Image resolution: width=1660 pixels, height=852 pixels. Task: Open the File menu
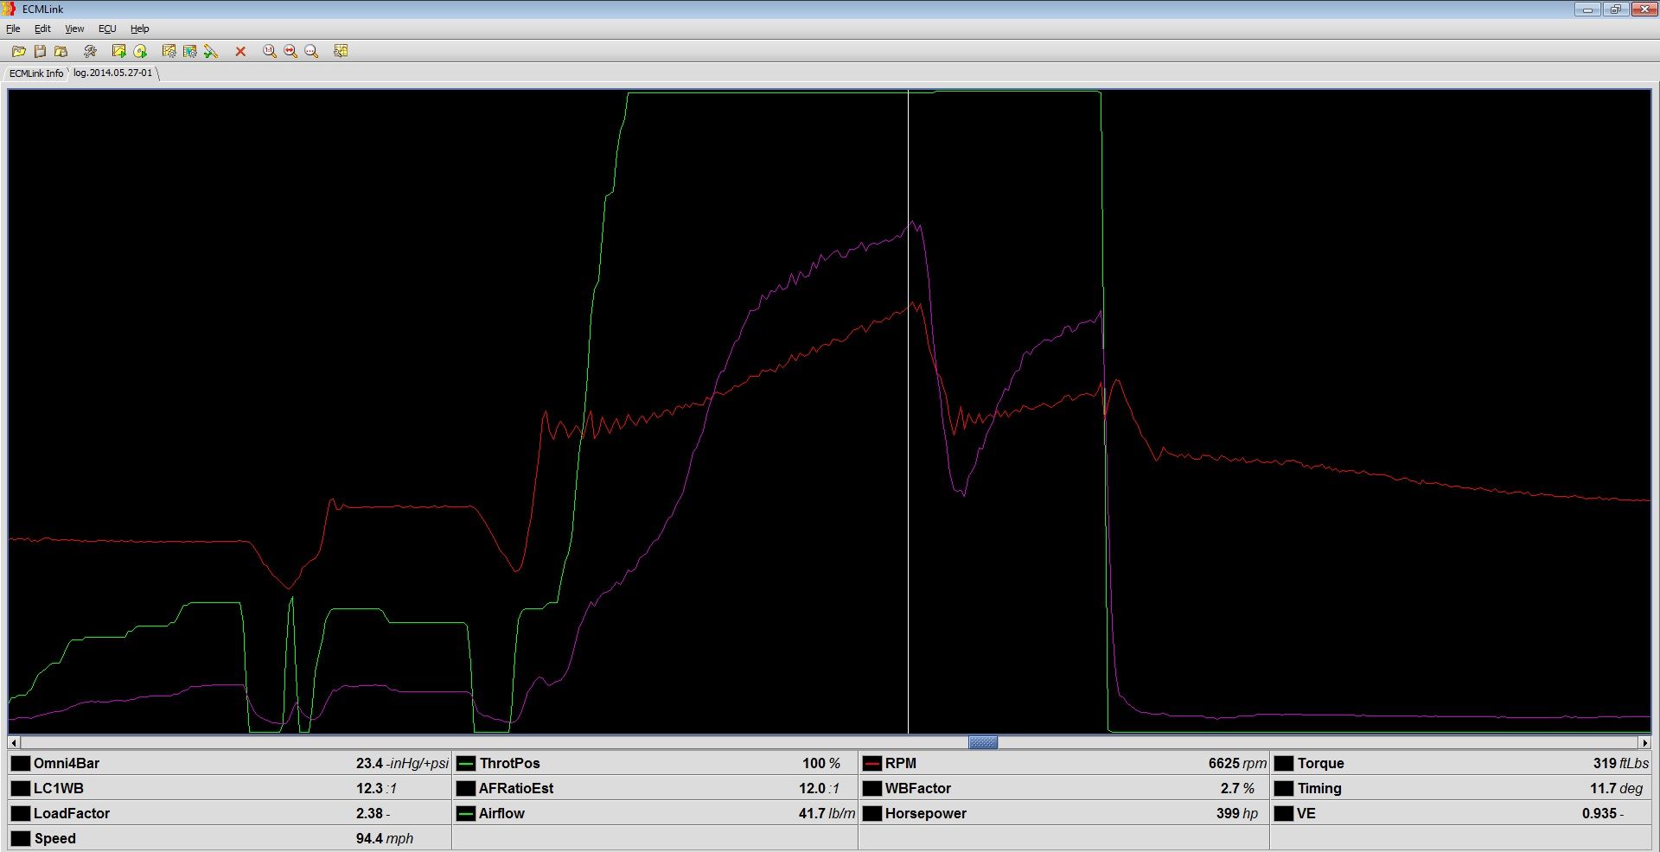click(13, 29)
